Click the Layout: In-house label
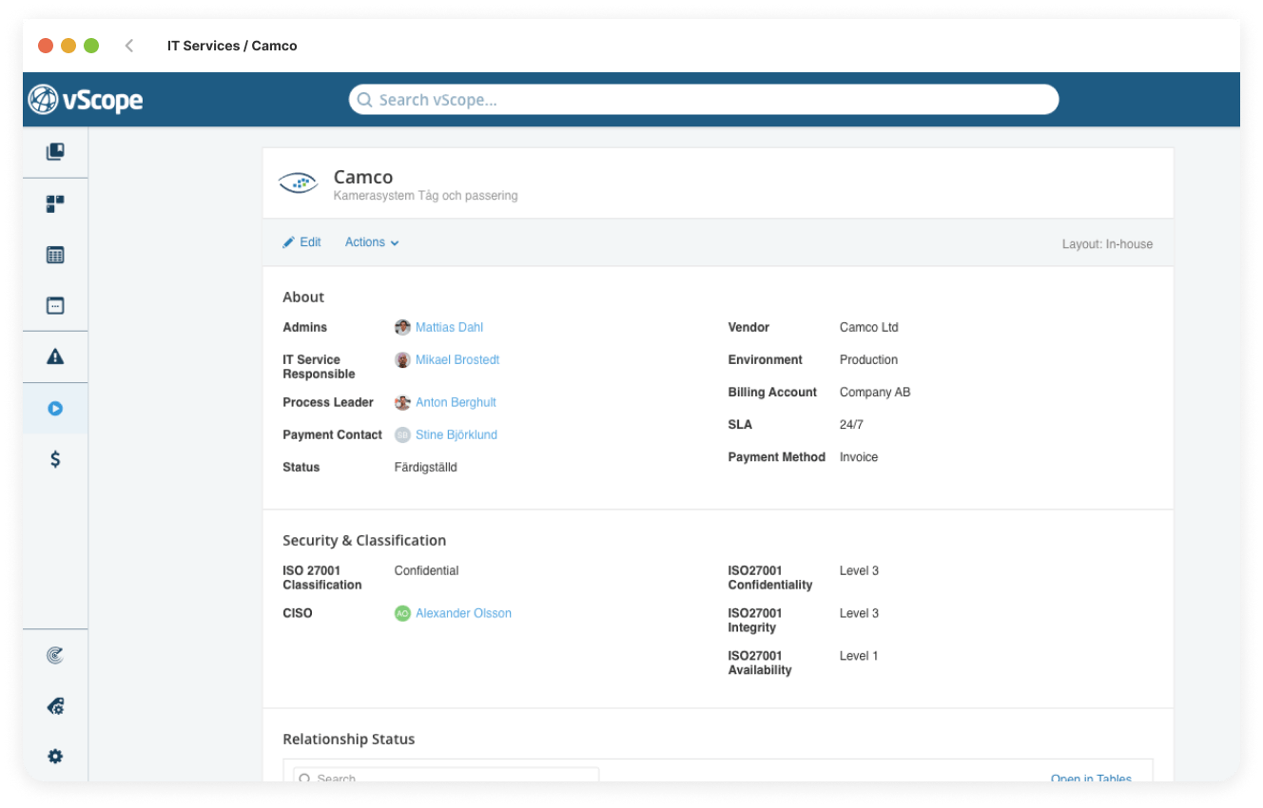Viewport: 1263px width, 808px height. click(1107, 244)
